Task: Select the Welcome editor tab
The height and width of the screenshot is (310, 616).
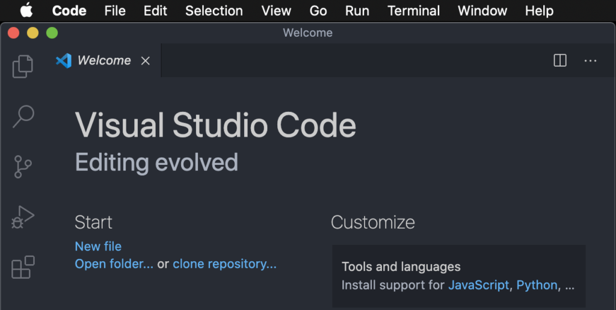Action: pos(103,60)
